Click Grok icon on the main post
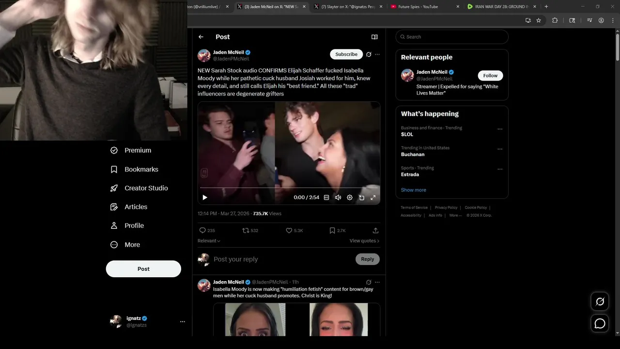Screen dimensions: 620x349 pyautogui.click(x=369, y=54)
